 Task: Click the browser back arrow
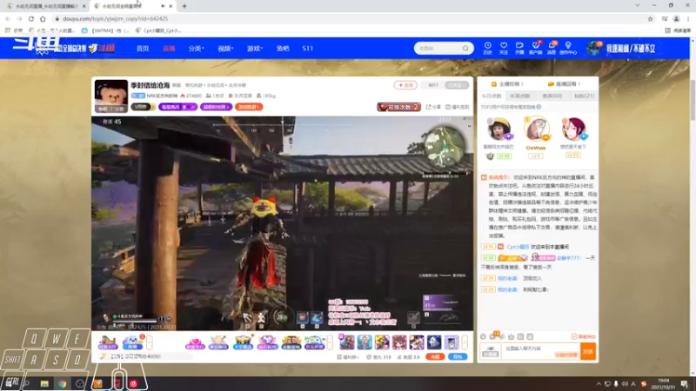[x=8, y=18]
